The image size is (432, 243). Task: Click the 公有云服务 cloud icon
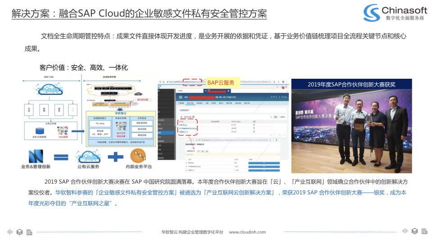(x=88, y=157)
